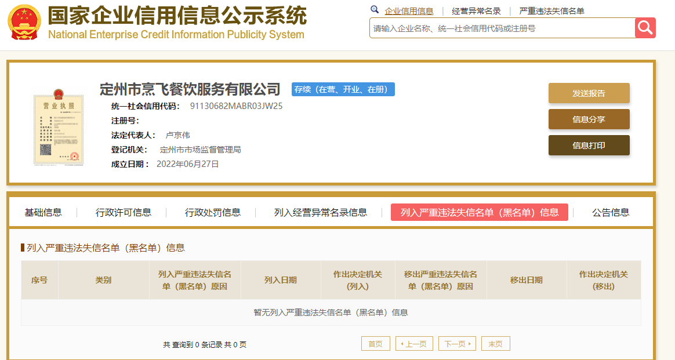Click the 列入严重违法失信名单（黑名单）原因 column header

point(195,280)
